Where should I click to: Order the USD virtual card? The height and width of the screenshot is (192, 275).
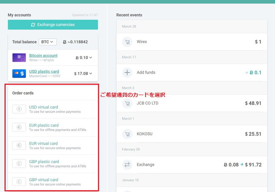tap(53, 109)
